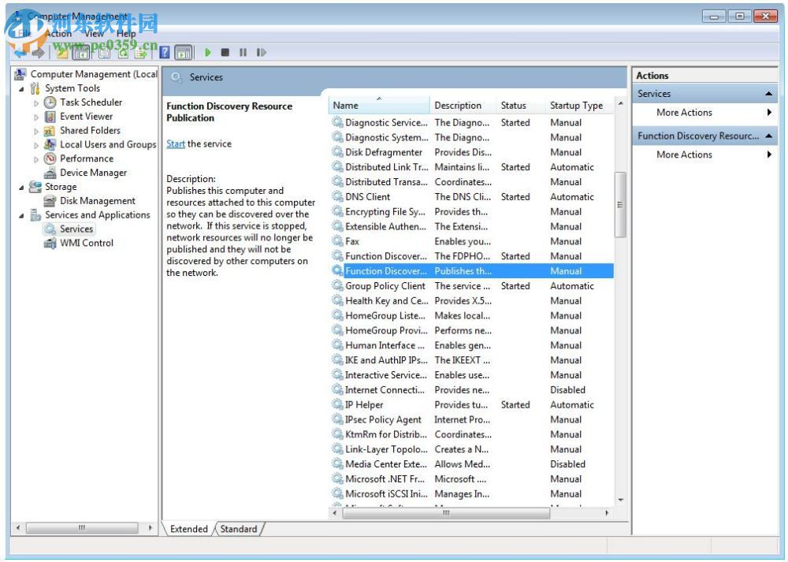The image size is (788, 562).
Task: Click the Export List toolbar icon
Action: (141, 52)
